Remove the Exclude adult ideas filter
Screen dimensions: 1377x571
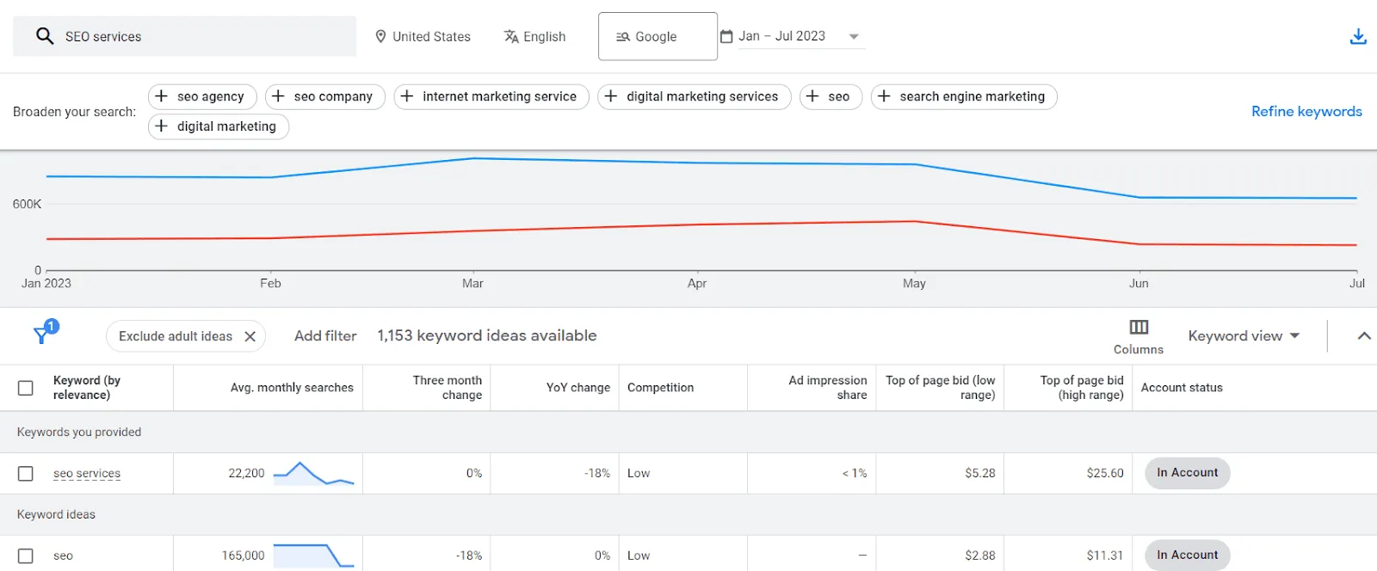(x=250, y=336)
